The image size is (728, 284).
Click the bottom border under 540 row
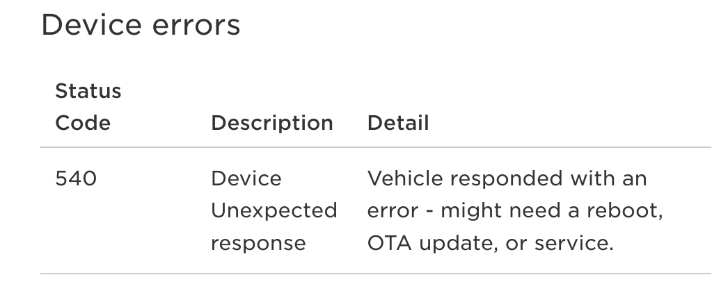(376, 274)
